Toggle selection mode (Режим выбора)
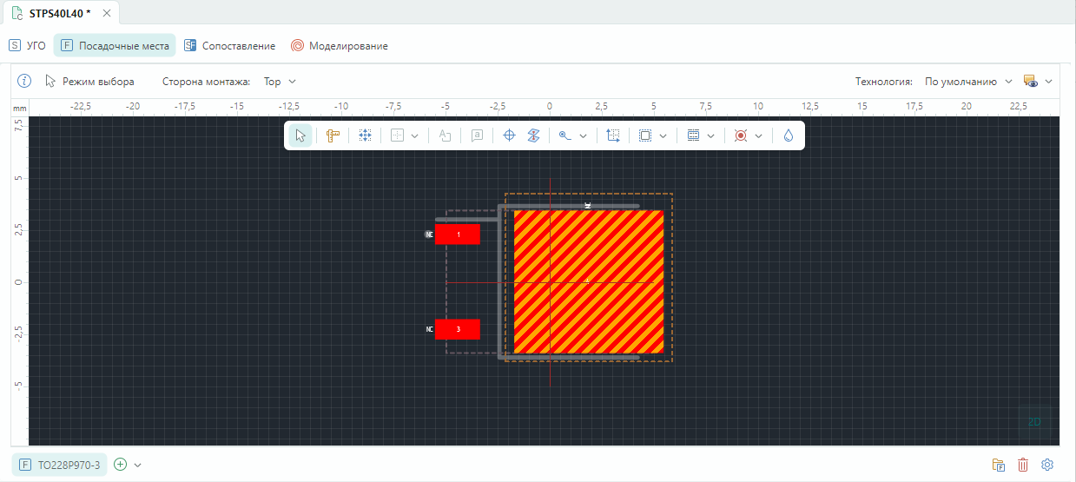Viewport: 1076px width, 482px height. [90, 82]
